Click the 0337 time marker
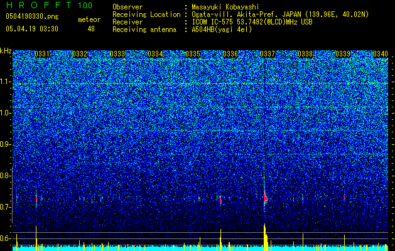The width and height of the screenshot is (395, 251). click(268, 54)
